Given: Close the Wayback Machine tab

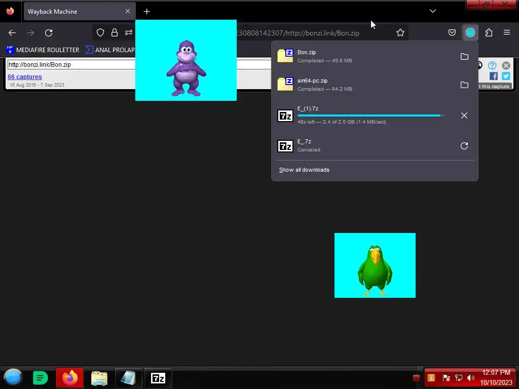Looking at the screenshot, I should [x=128, y=11].
